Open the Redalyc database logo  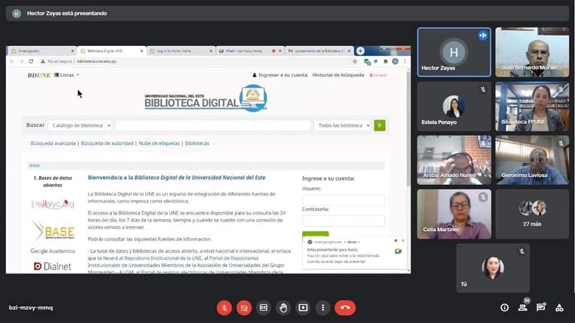point(53,204)
